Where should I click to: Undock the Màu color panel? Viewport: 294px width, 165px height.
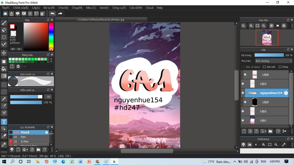pos(48,20)
